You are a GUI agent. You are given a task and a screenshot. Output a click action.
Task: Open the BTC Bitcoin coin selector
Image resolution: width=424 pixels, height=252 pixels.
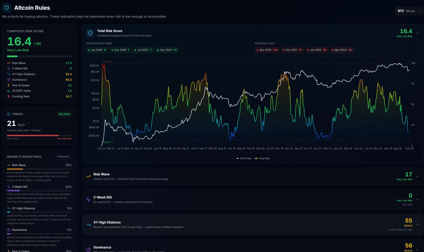(409, 11)
